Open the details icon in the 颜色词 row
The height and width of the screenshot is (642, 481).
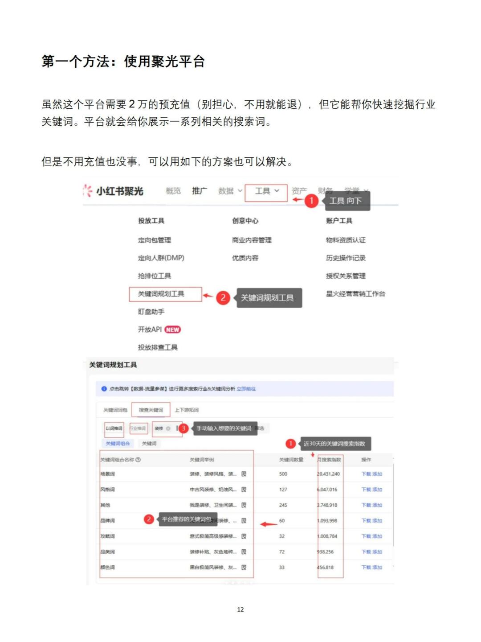[244, 568]
